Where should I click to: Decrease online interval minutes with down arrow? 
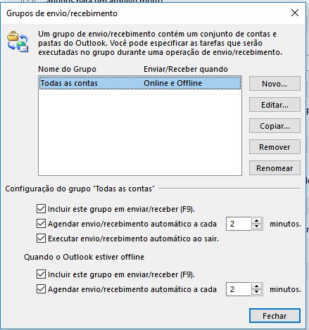256,227
